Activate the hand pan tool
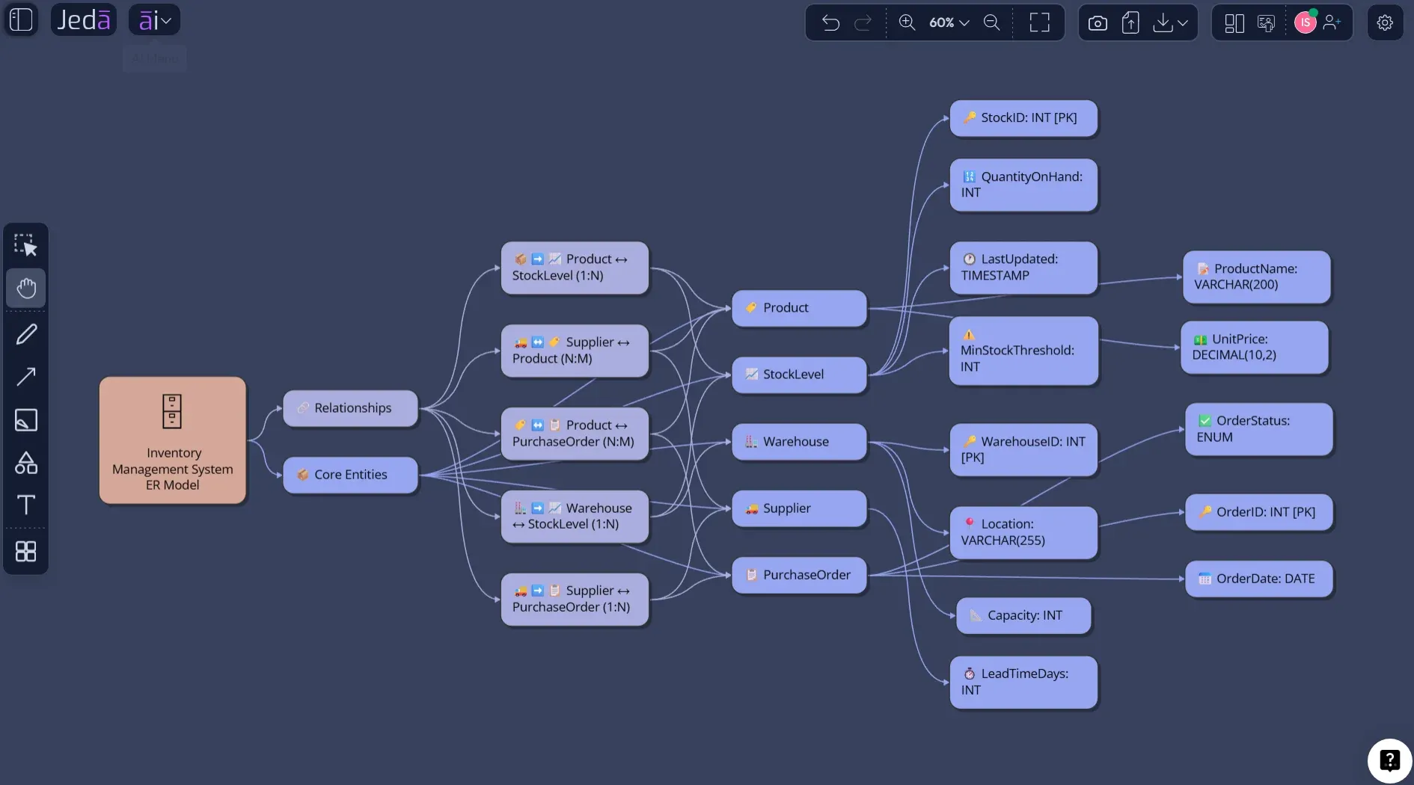This screenshot has width=1414, height=785. (26, 288)
